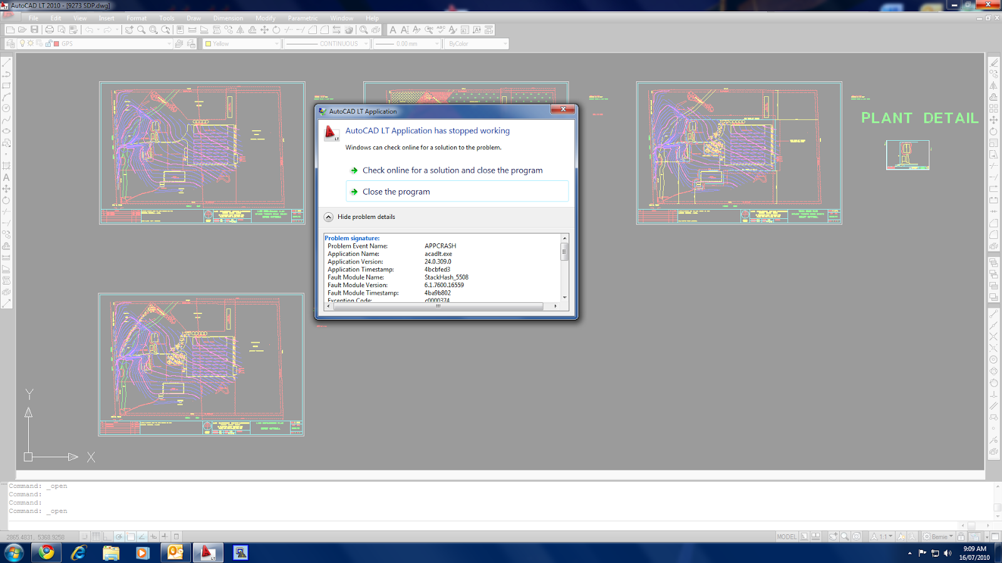Image resolution: width=1002 pixels, height=563 pixels.
Task: Click the yellow color swatch beside Yellow
Action: (209, 44)
